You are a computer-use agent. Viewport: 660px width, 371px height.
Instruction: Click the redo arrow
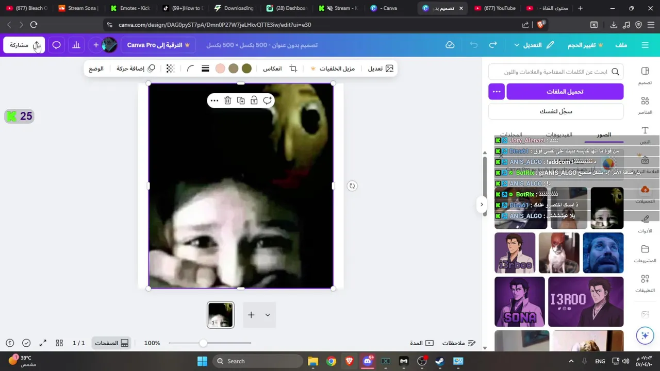pos(493,45)
